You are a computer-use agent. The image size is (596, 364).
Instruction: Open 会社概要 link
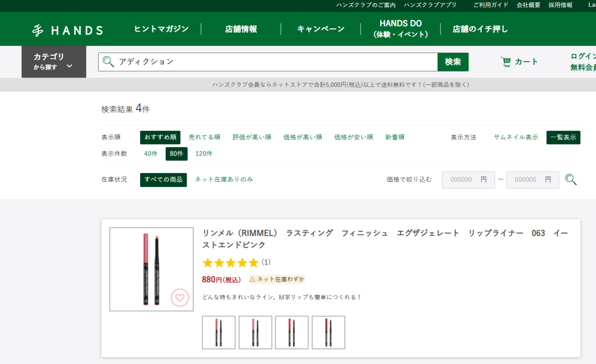(x=528, y=5)
